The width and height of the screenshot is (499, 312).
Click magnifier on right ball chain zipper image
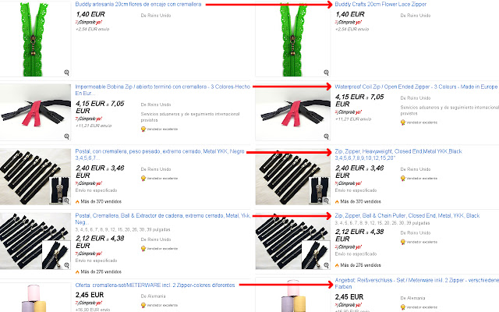click(326, 265)
